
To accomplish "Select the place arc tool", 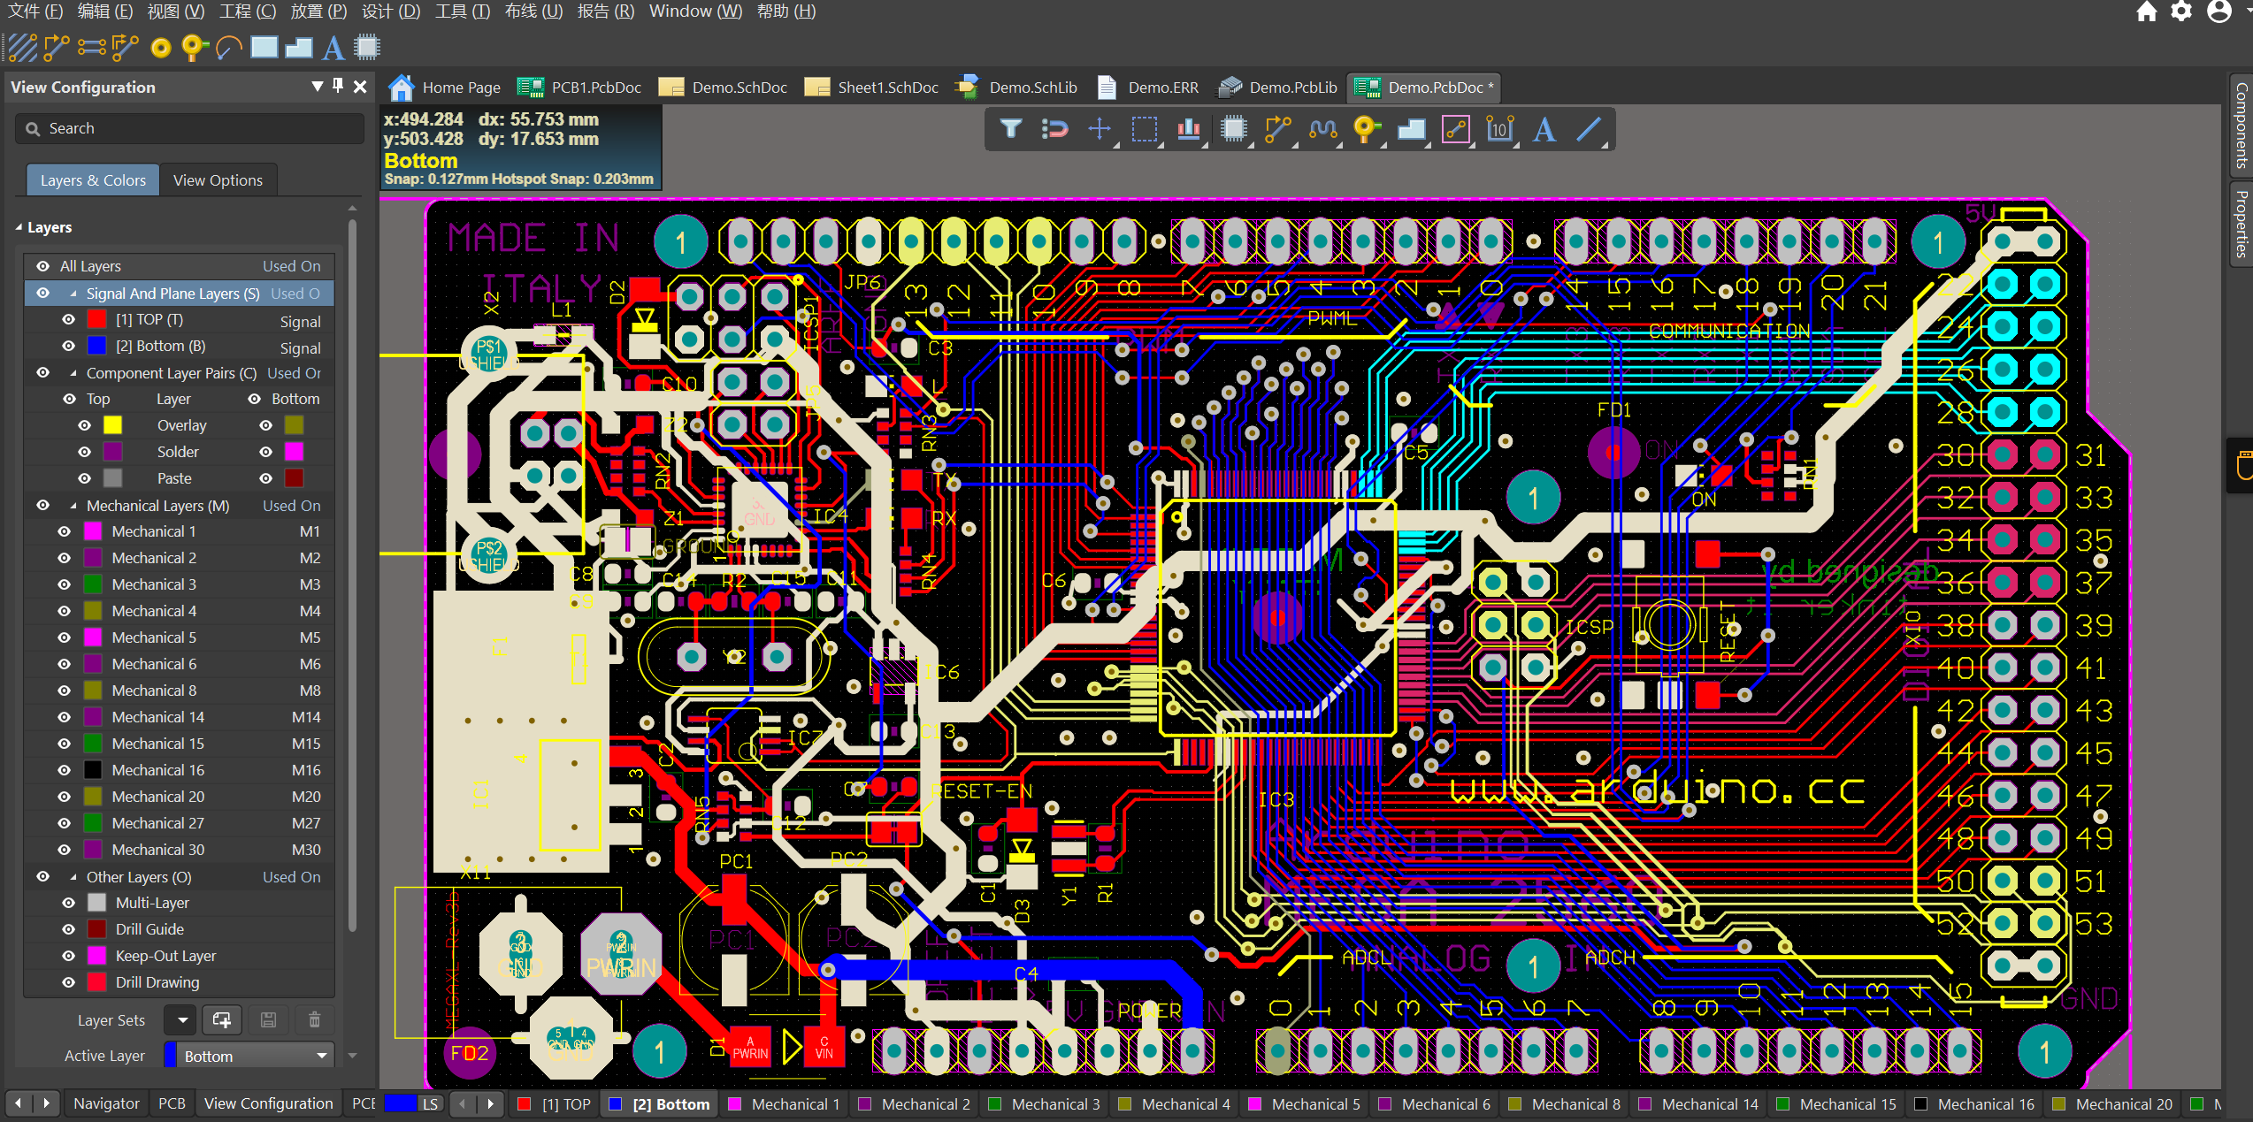I will click(x=228, y=47).
